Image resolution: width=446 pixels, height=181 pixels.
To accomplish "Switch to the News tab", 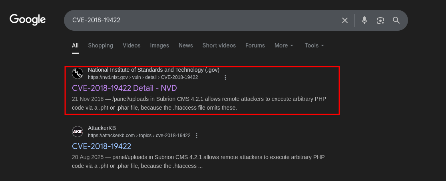I will 185,45.
